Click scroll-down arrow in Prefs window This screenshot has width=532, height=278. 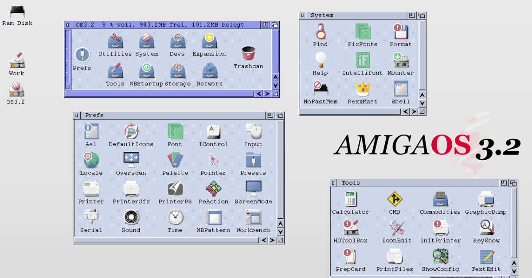(280, 232)
